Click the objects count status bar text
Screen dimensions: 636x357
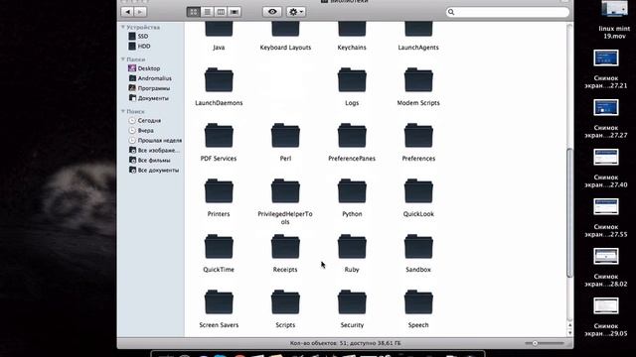[345, 343]
